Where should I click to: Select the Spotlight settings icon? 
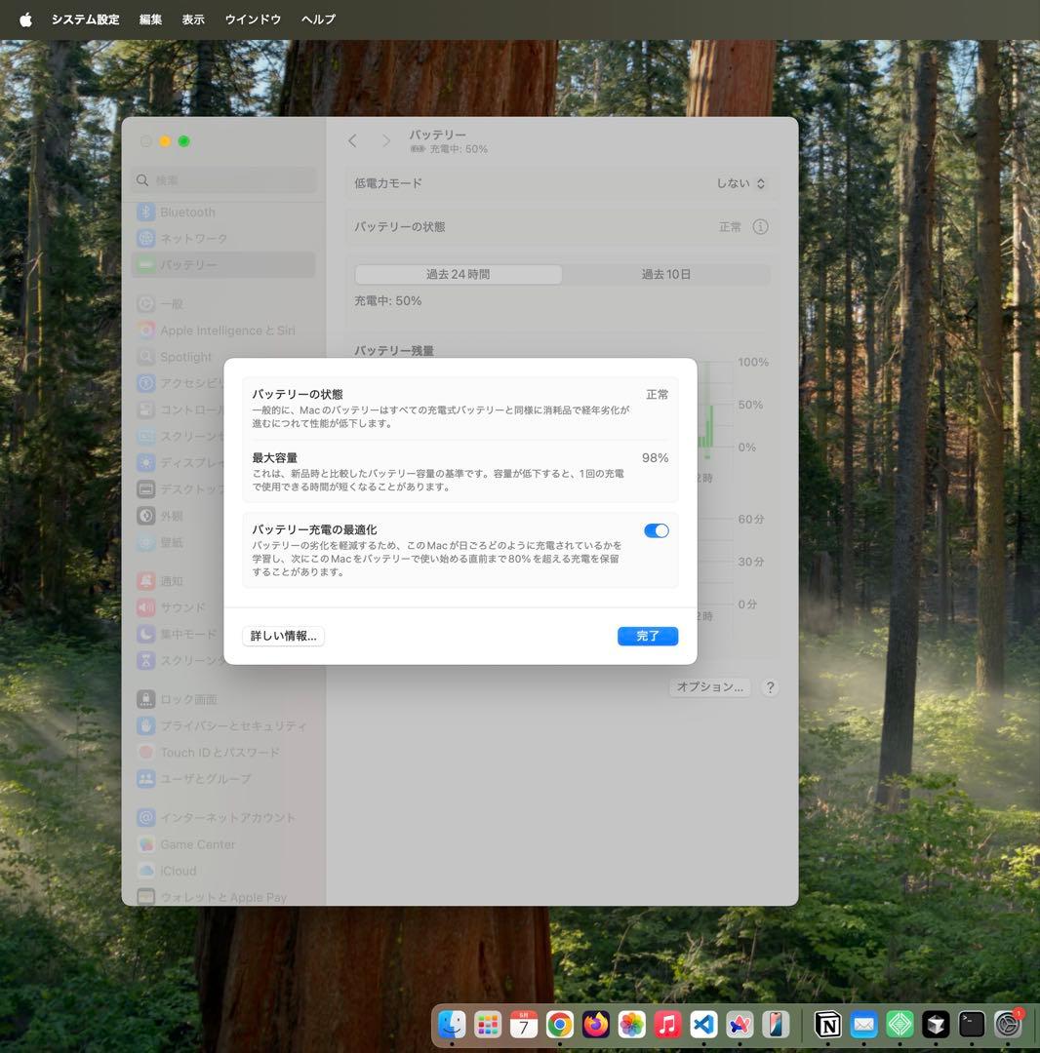point(146,357)
